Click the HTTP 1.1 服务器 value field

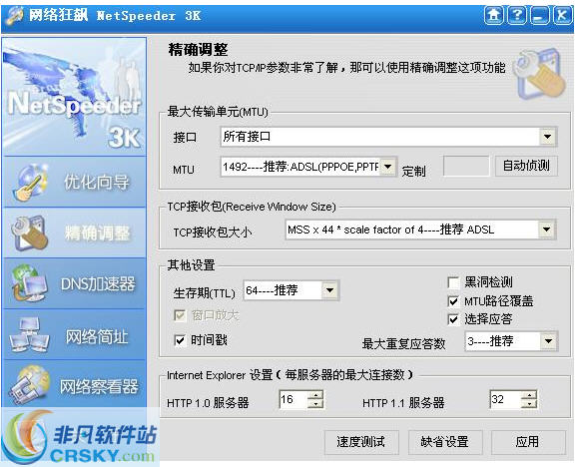506,400
